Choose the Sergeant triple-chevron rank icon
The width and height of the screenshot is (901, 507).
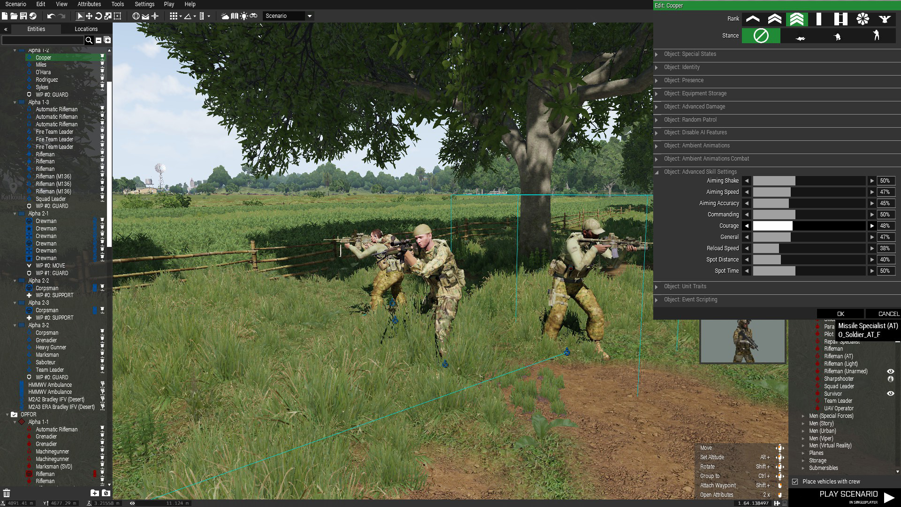pos(797,19)
